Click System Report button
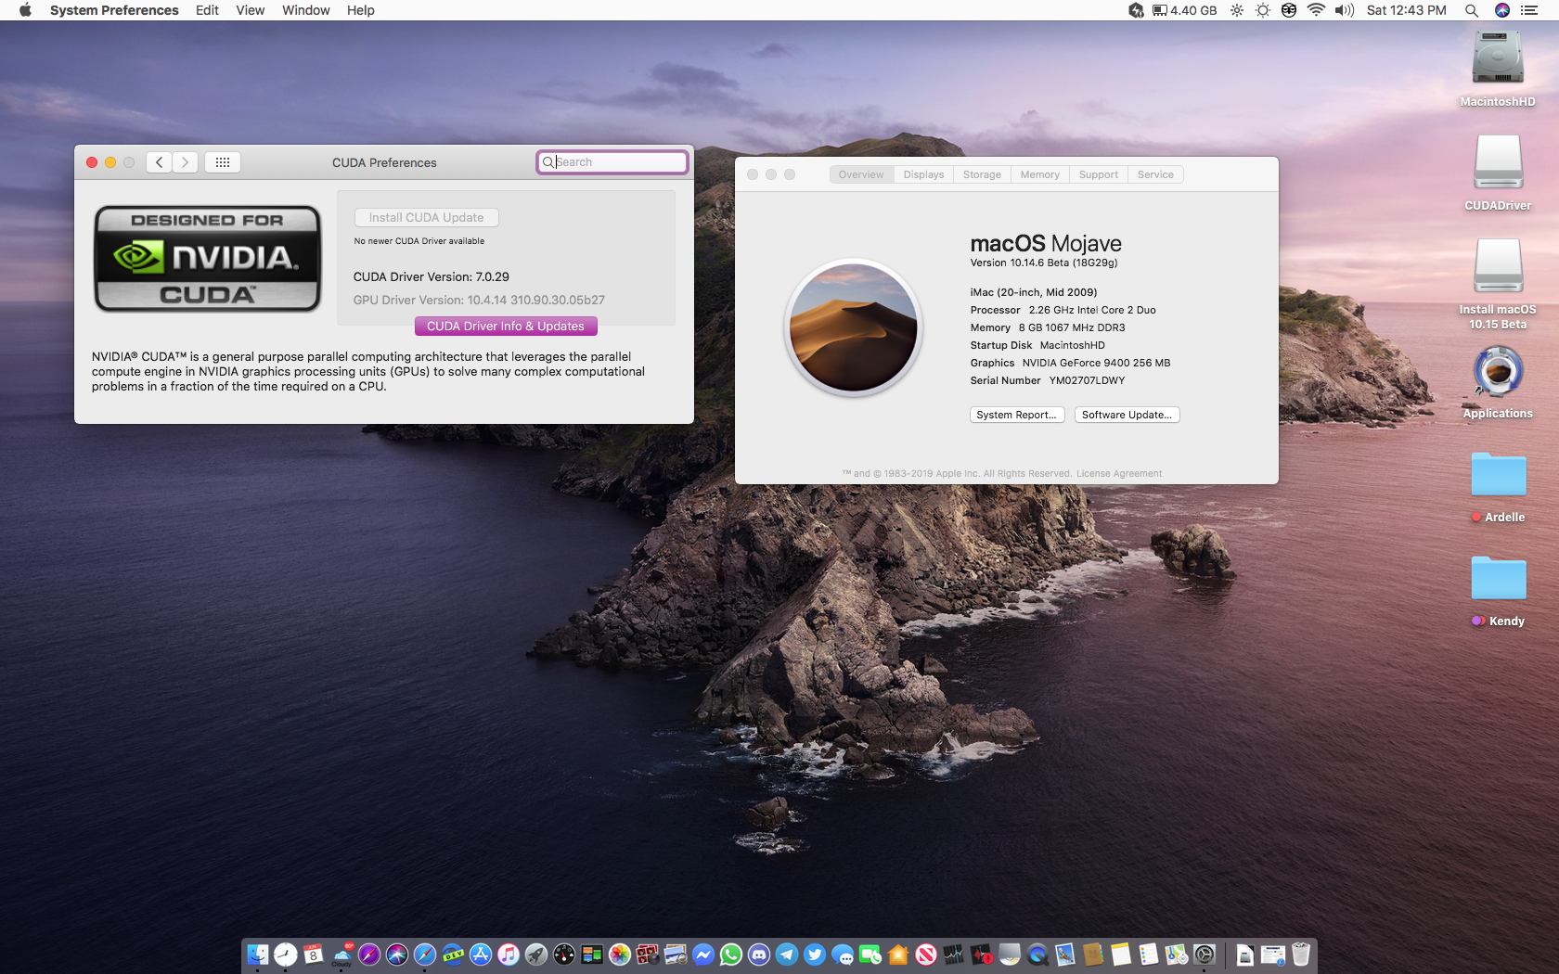The image size is (1559, 974). tap(1016, 415)
